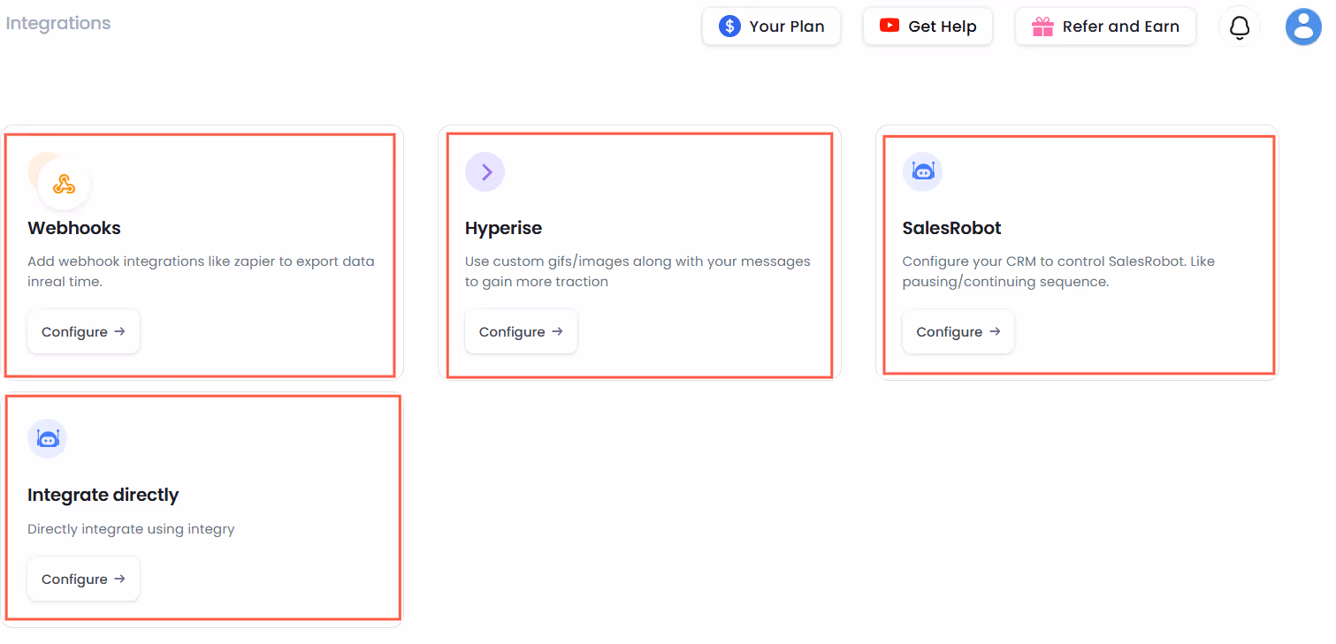Select the Hyperise integration card
Viewport: 1336px width, 644px height.
click(638, 254)
